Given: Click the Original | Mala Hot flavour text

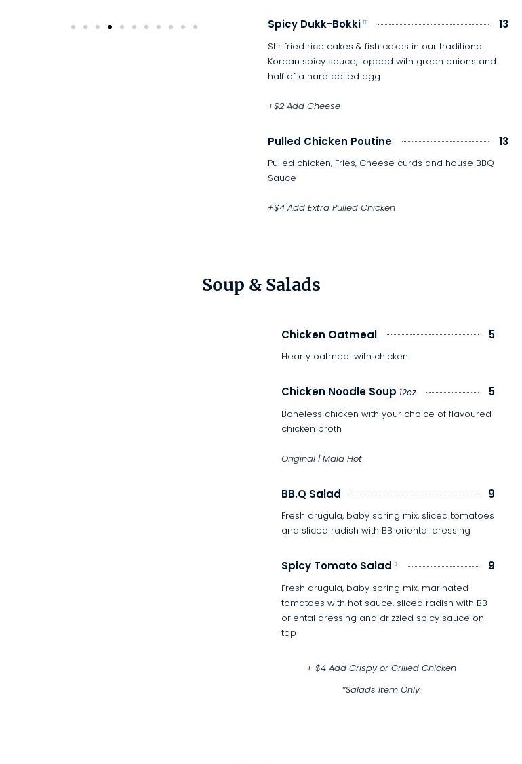Looking at the screenshot, I should point(321,459).
